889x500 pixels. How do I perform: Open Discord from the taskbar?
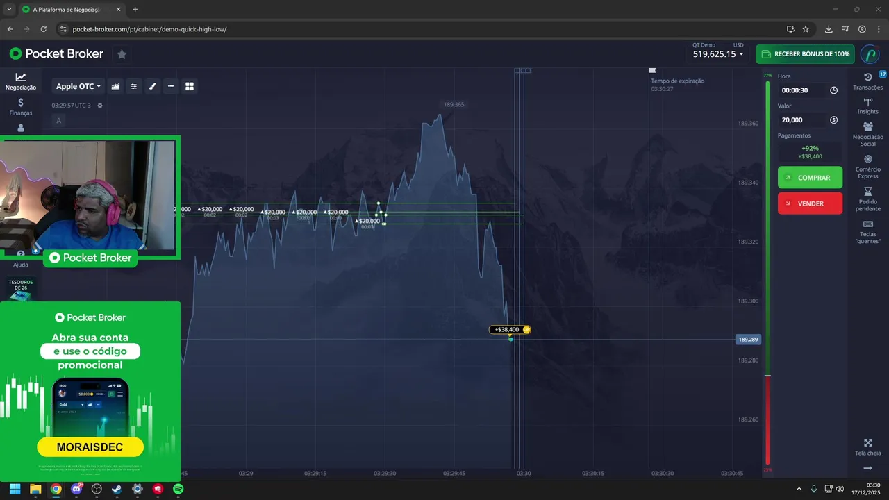[x=76, y=489]
